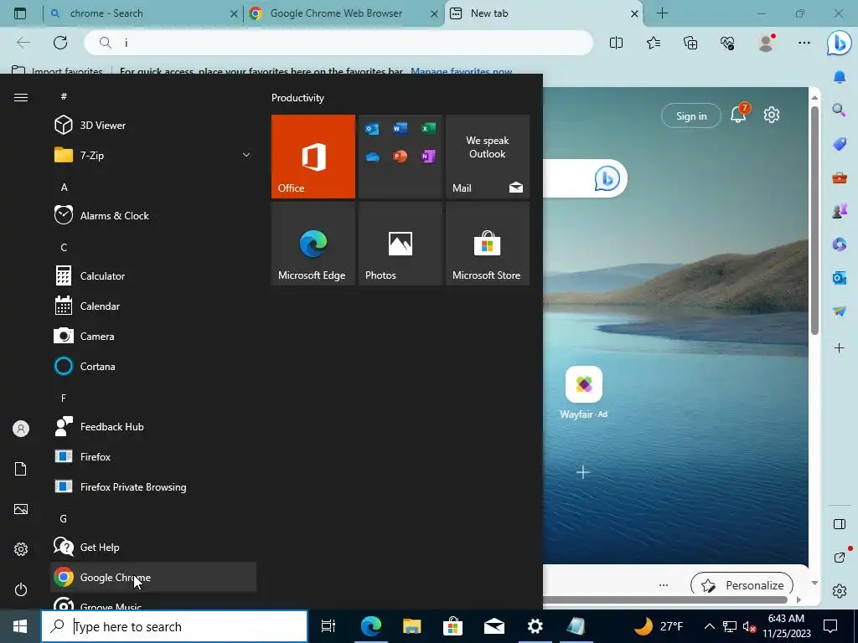Select the New tab tab
The image size is (858, 643).
(x=544, y=13)
